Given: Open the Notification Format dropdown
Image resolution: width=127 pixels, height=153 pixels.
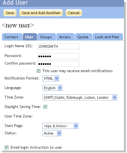Looking at the screenshot, I should pos(51,78).
